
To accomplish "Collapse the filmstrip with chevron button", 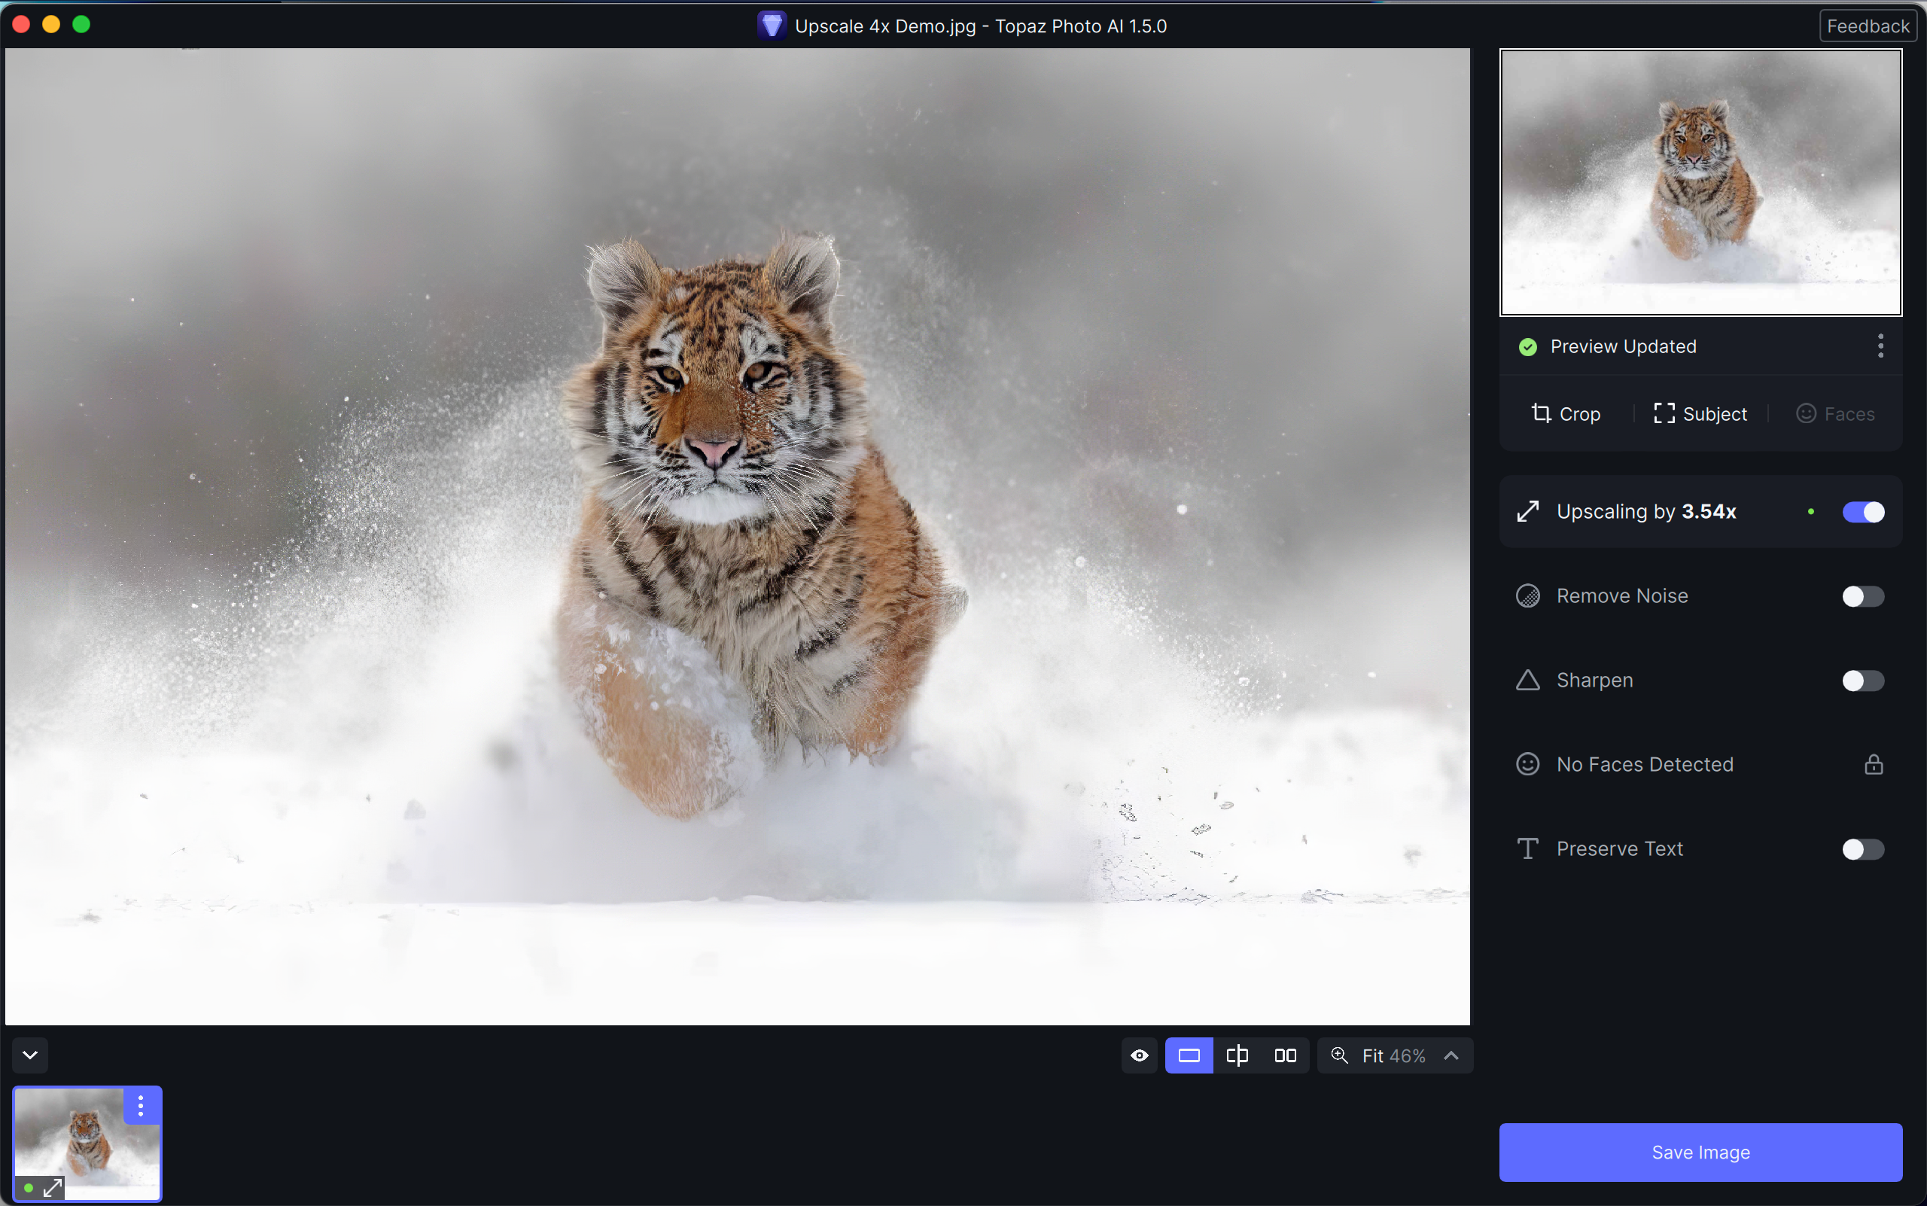I will (x=30, y=1055).
